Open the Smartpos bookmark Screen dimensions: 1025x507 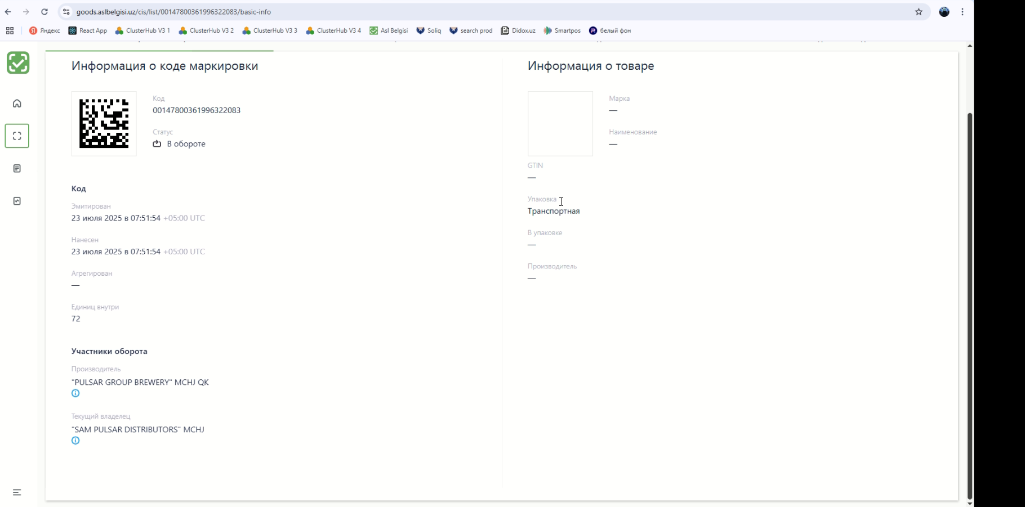point(562,30)
